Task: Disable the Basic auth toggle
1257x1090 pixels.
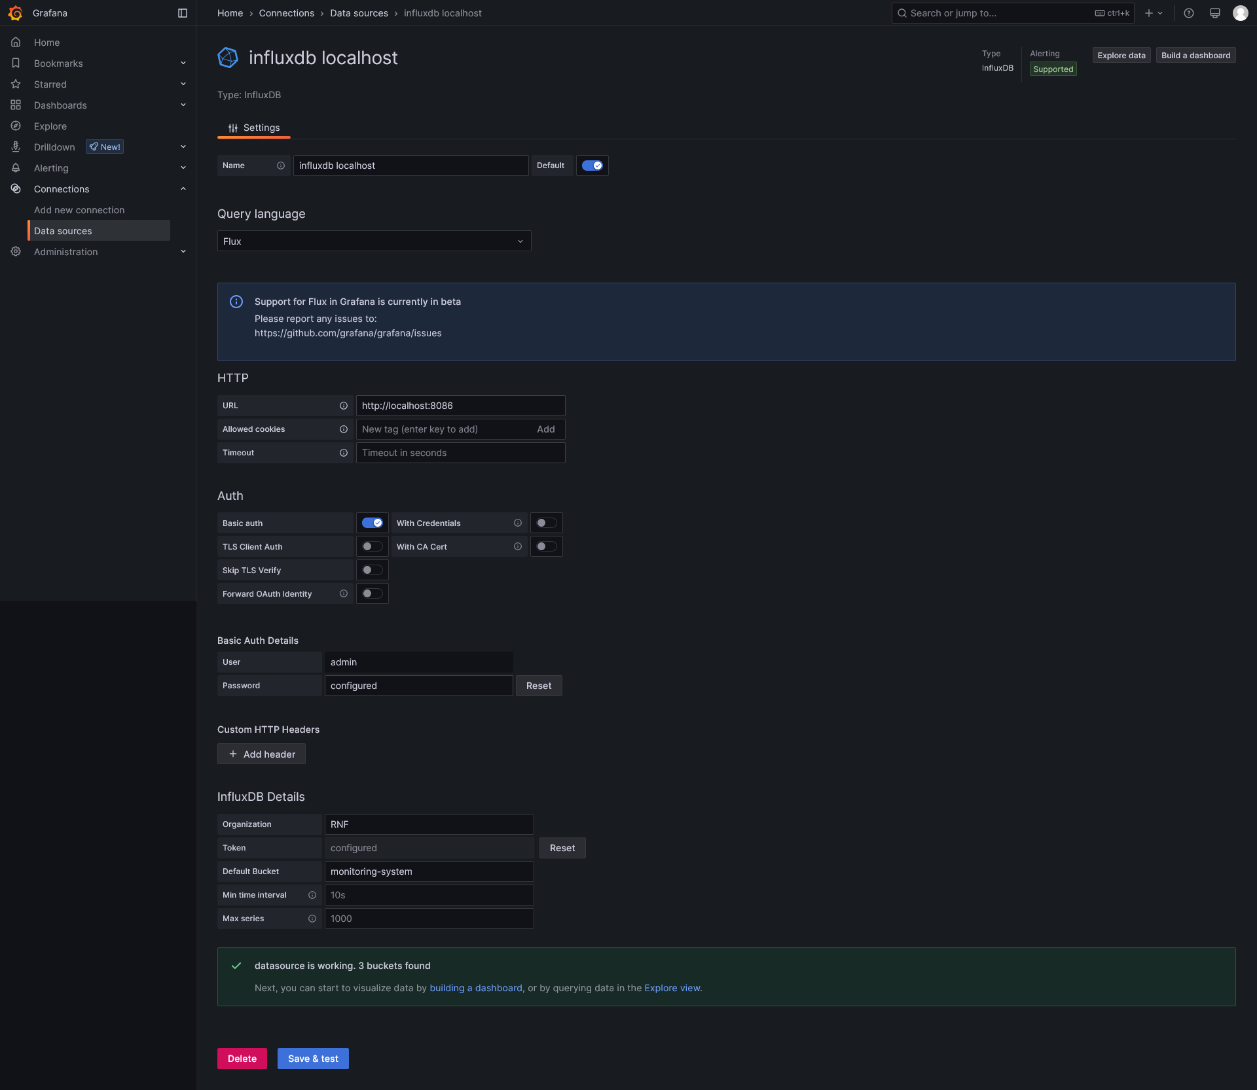Action: pos(372,523)
